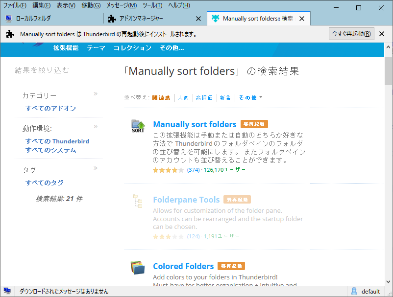
Task: Open the メッセージ menu
Action: tap(122, 5)
